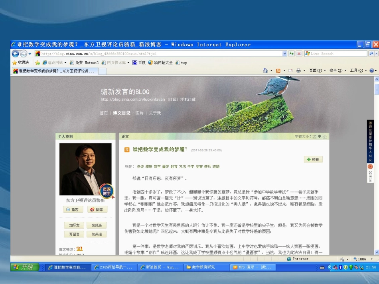This screenshot has height=284, width=379.
Task: Go to the blog 首页 tab
Action: (104, 113)
